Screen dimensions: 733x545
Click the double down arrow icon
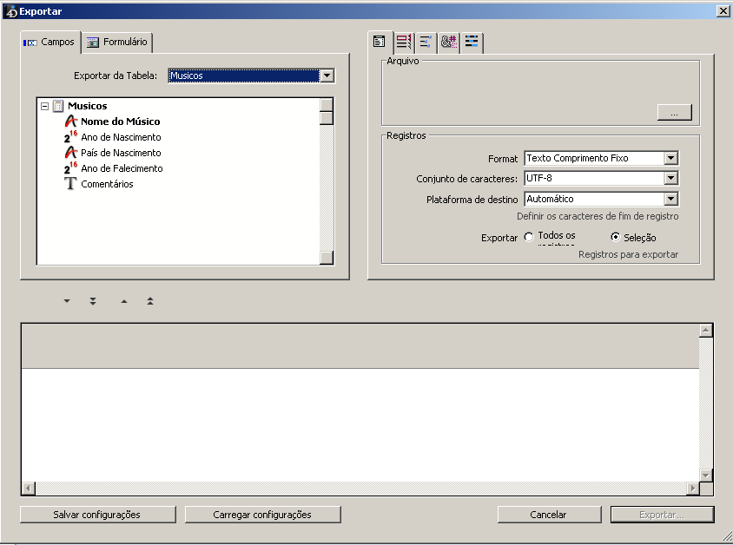point(93,302)
